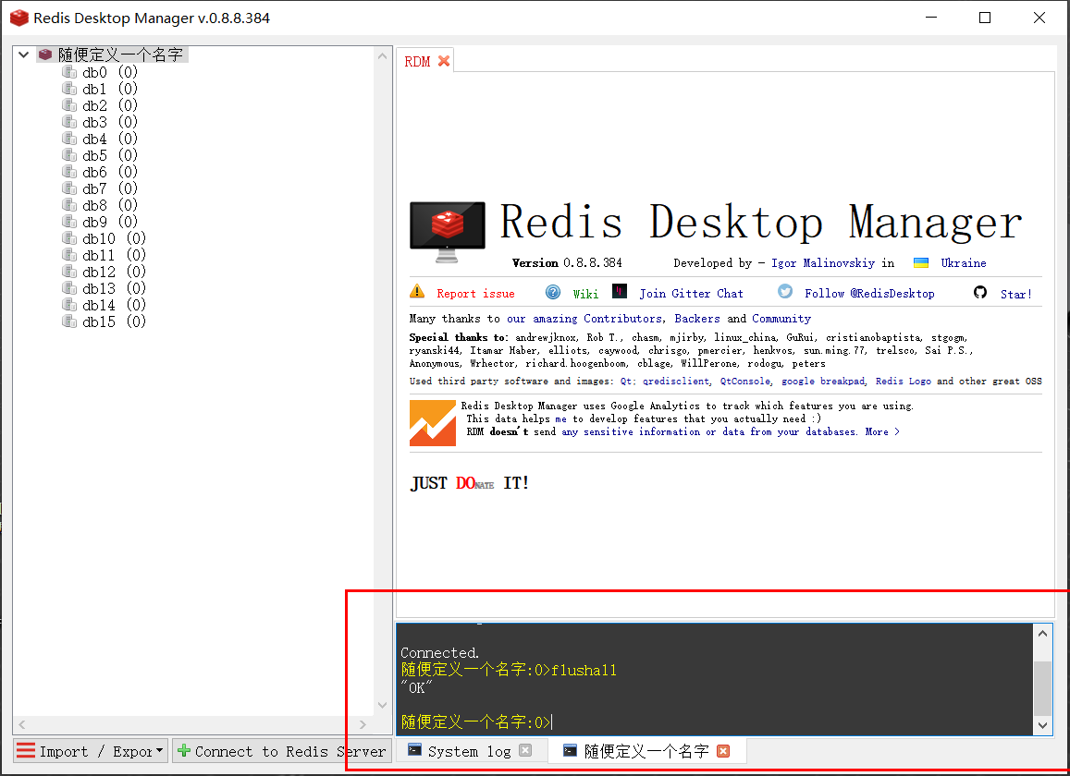Click the Ukraine flag icon

921,263
